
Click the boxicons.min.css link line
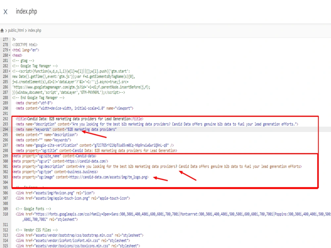point(78,246)
